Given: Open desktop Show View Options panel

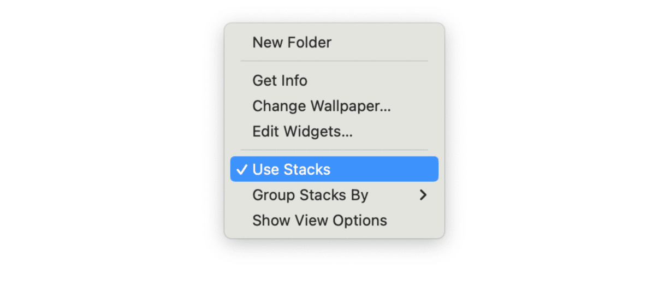Looking at the screenshot, I should [319, 221].
